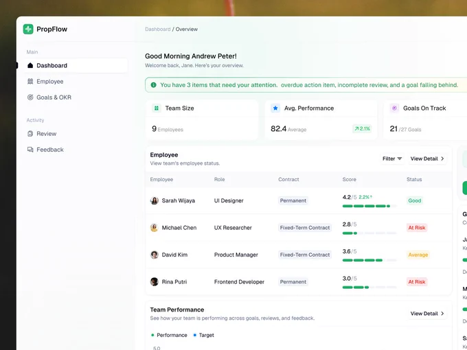Image resolution: width=467 pixels, height=350 pixels.
Task: Click View Detail in the Employee section
Action: coord(427,159)
